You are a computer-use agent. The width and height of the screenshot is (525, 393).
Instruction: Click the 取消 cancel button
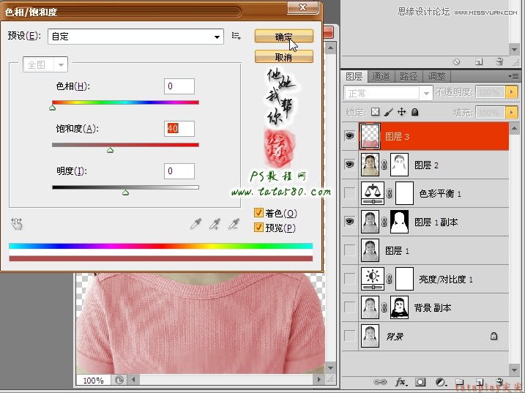click(284, 56)
